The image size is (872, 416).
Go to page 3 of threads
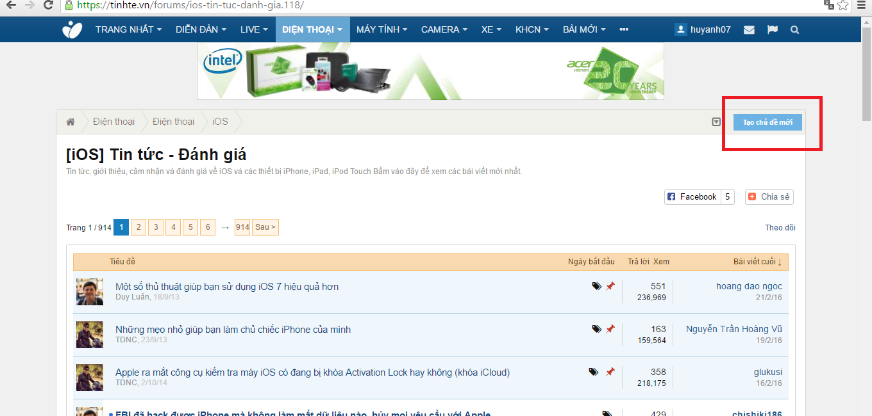(x=156, y=227)
